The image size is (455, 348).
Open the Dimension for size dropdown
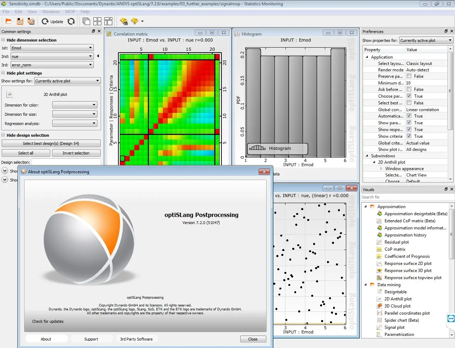click(75, 114)
